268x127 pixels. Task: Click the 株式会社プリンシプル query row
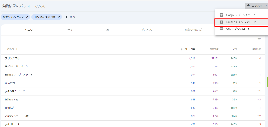click(17, 66)
